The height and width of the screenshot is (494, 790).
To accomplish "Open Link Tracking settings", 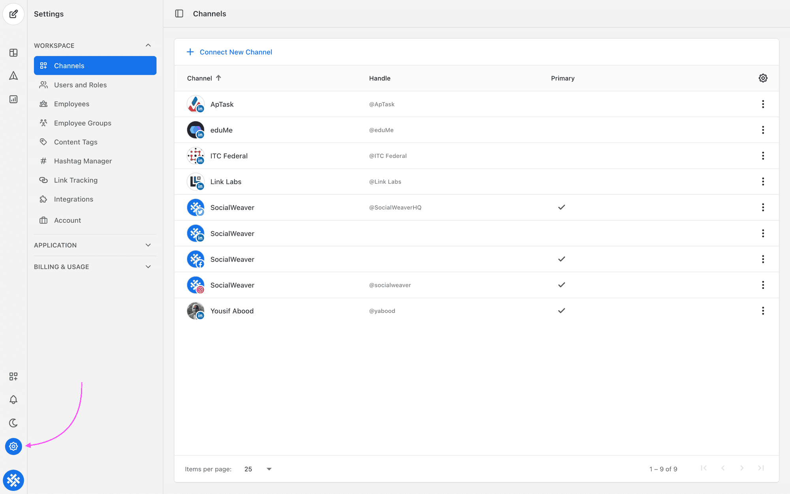I will pos(95,180).
